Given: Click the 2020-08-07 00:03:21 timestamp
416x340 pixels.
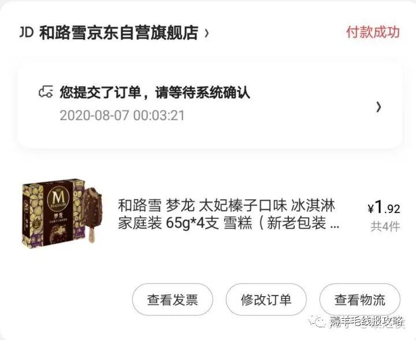Looking at the screenshot, I should click(x=122, y=115).
